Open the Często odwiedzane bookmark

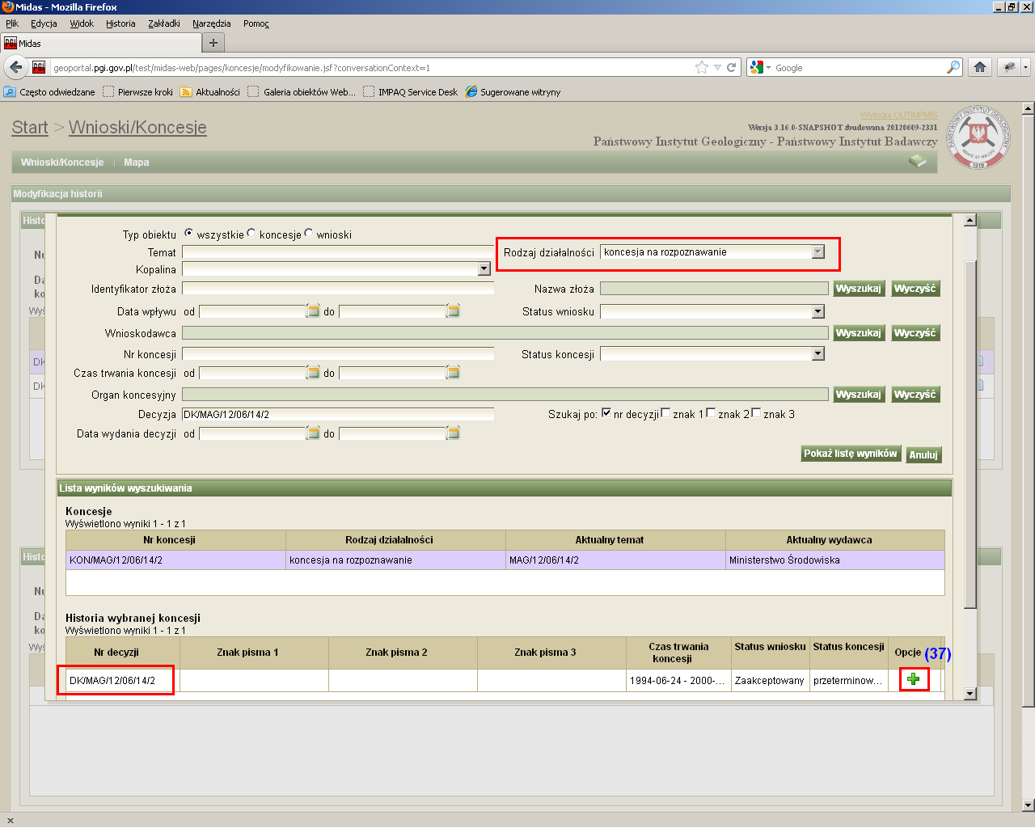click(49, 92)
